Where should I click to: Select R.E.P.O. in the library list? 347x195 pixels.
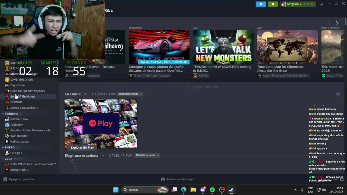coord(15,68)
